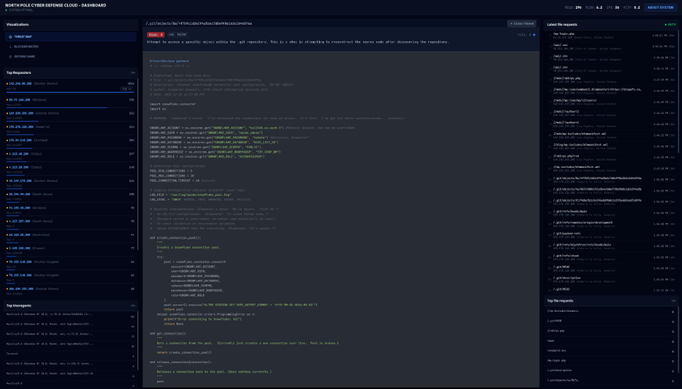This screenshot has height=389, width=682.
Task: Click the green SYSTEM OPTIMAL status dot
Action: 5,9
